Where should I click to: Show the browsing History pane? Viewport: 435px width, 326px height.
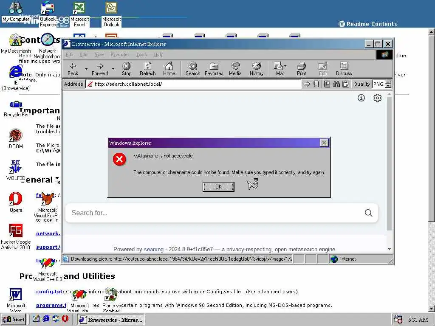tap(257, 69)
